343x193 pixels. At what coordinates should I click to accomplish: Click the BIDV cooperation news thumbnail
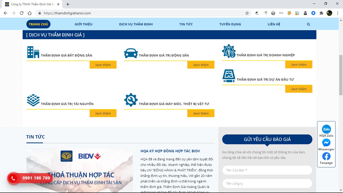click(80, 171)
